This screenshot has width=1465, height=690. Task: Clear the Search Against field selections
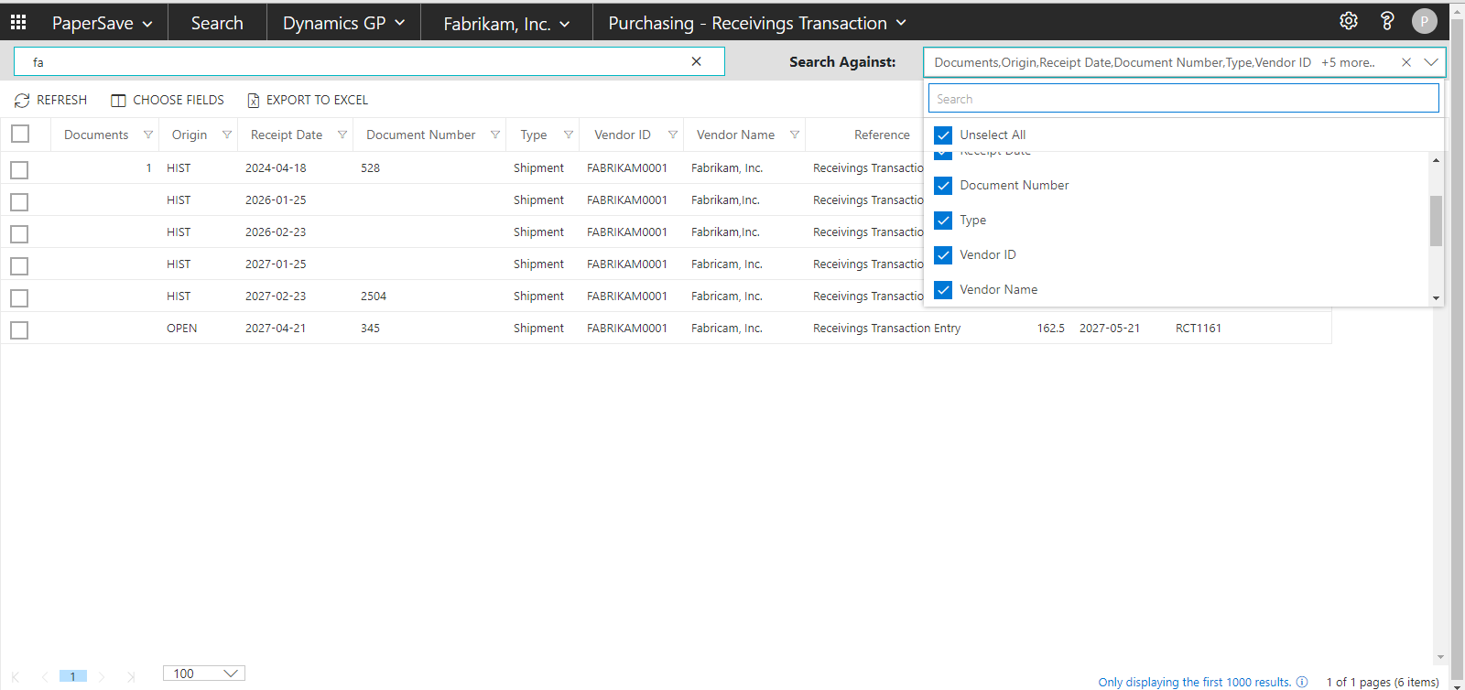pos(1406,62)
